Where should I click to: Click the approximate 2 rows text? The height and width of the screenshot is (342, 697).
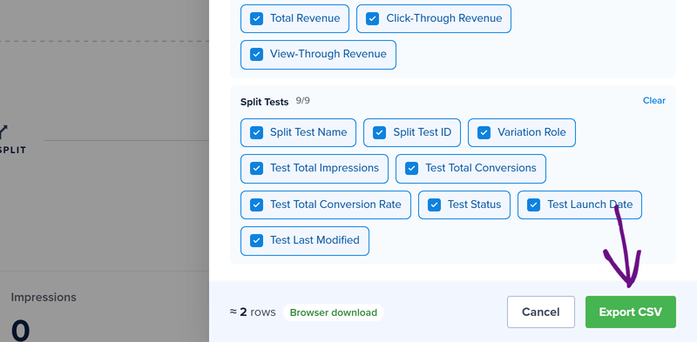(253, 312)
